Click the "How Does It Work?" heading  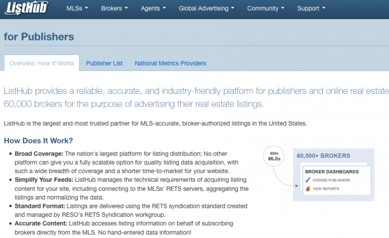[38, 140]
